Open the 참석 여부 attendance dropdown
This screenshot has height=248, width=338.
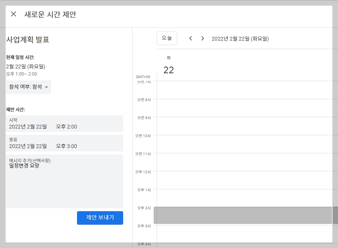pos(28,87)
